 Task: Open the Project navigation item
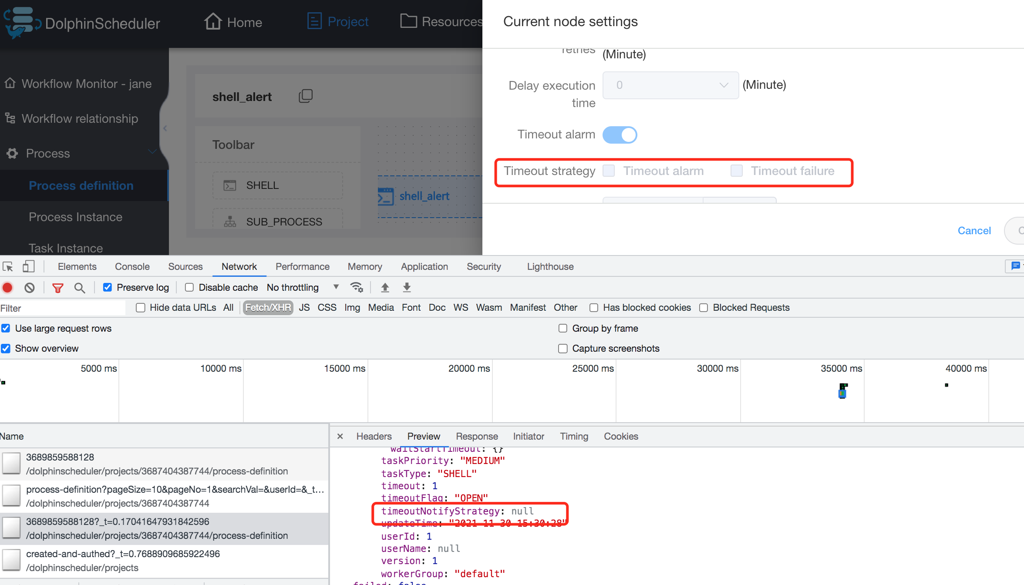338,21
